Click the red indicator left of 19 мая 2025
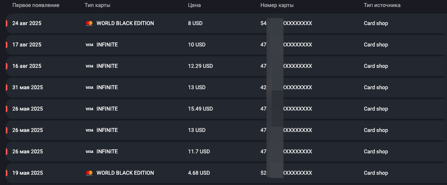447x185 pixels. point(7,173)
